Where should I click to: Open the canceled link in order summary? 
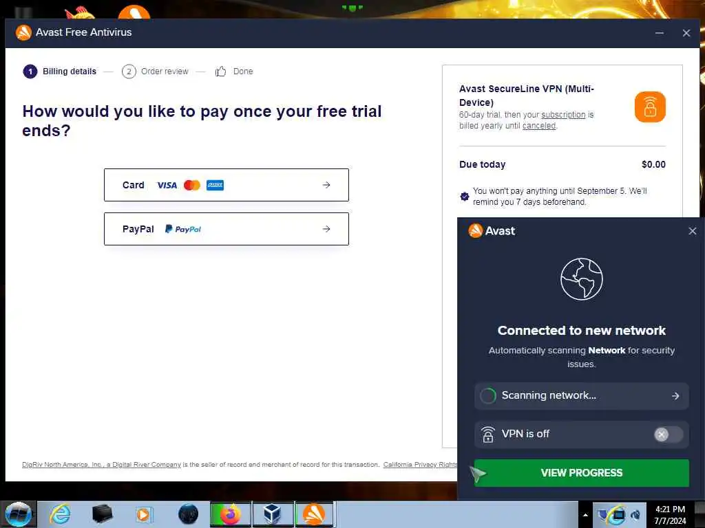click(539, 126)
